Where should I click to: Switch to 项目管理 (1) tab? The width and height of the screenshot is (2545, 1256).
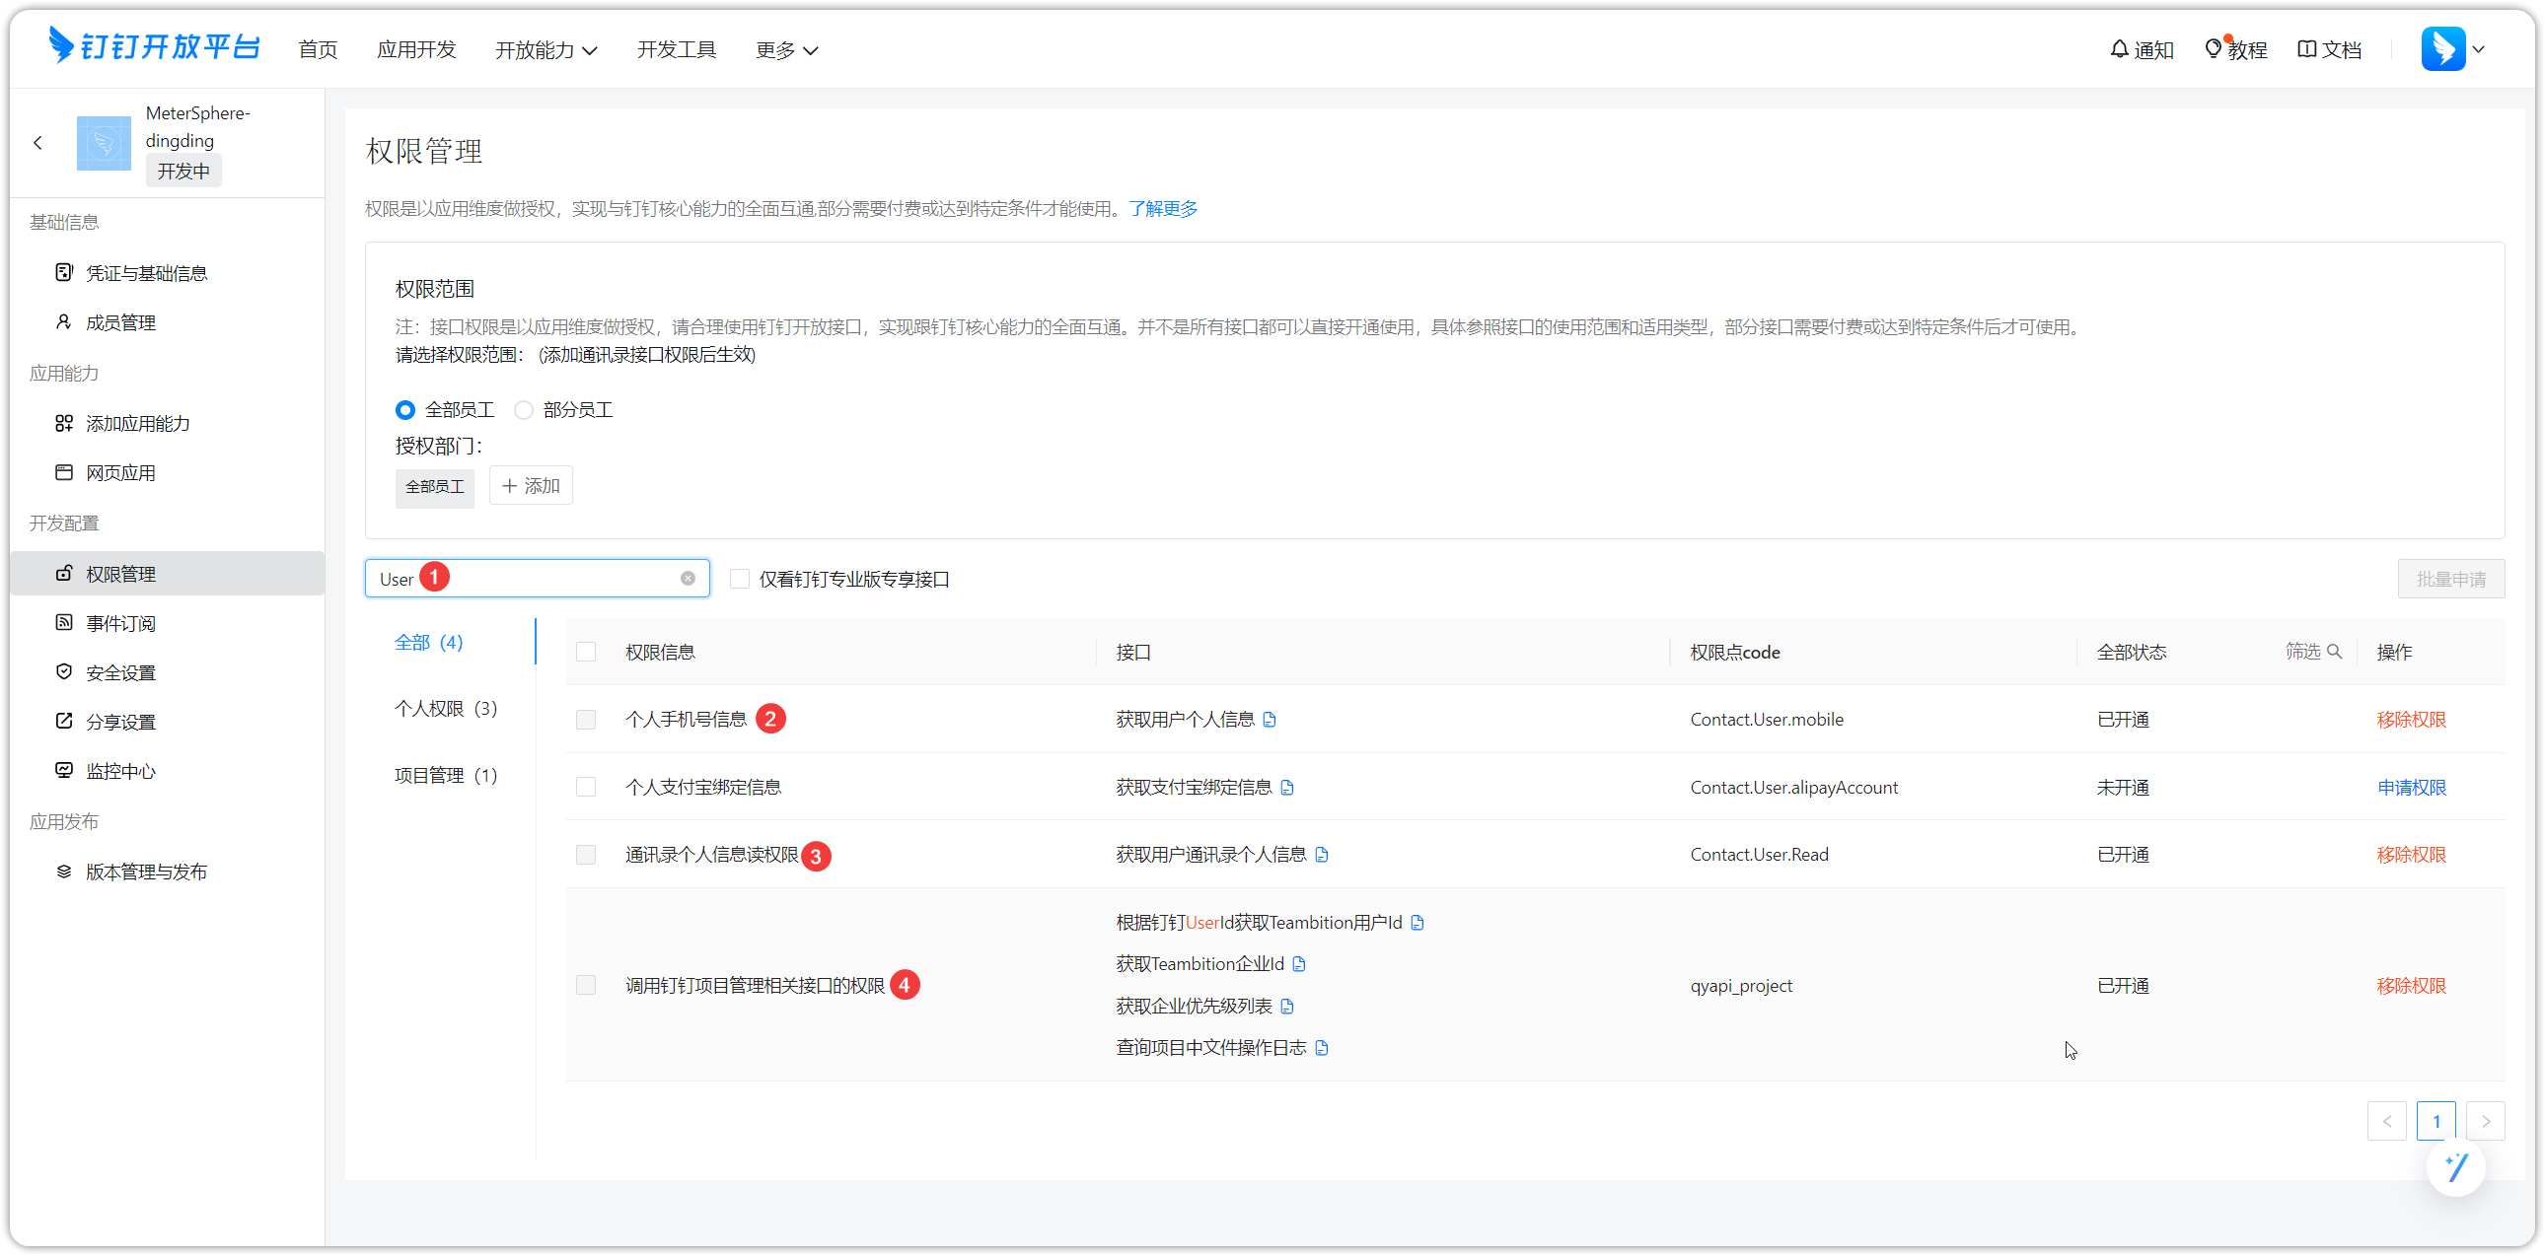tap(446, 775)
